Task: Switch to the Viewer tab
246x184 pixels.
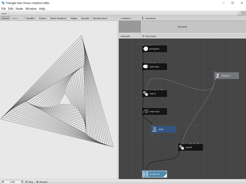Action: click(x=6, y=18)
